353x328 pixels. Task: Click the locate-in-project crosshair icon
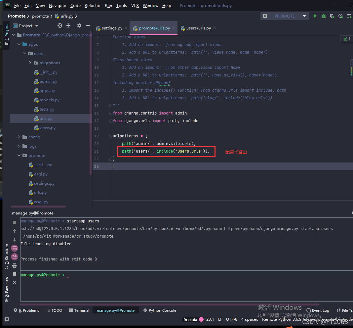pyautogui.click(x=59, y=25)
